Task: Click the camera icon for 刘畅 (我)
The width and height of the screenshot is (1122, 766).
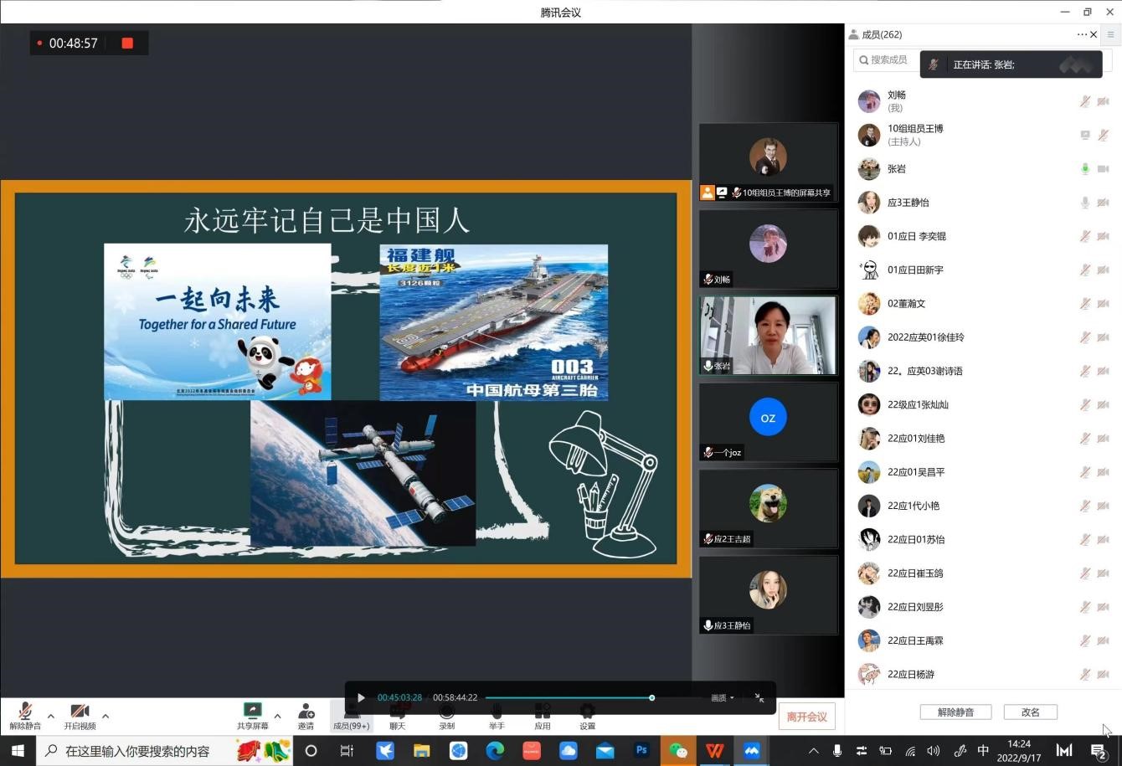Action: click(x=1104, y=101)
